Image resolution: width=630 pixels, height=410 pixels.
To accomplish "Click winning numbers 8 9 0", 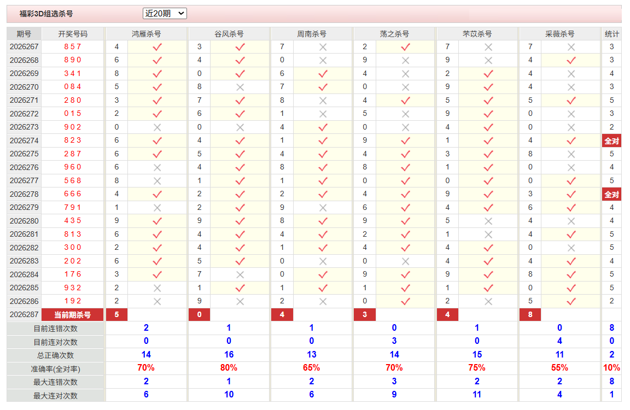I will click(x=73, y=60).
